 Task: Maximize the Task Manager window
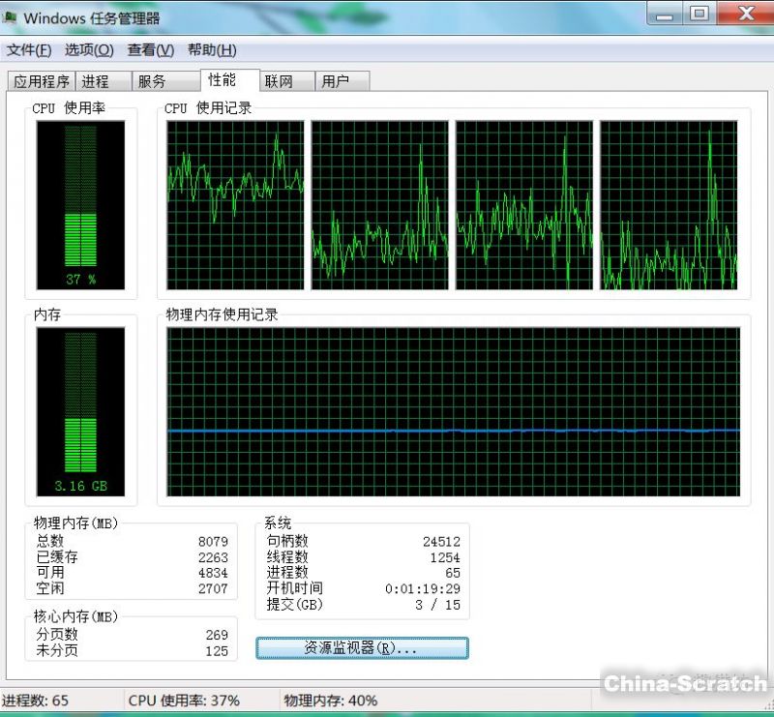[699, 14]
